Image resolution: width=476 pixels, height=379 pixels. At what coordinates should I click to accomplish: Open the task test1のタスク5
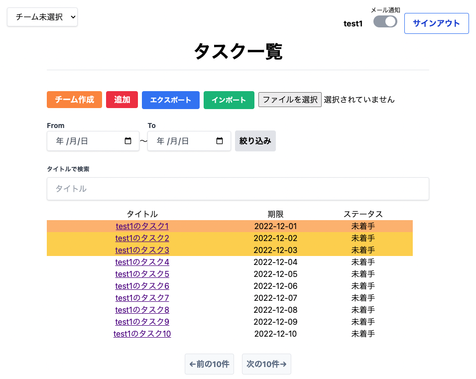tap(142, 274)
